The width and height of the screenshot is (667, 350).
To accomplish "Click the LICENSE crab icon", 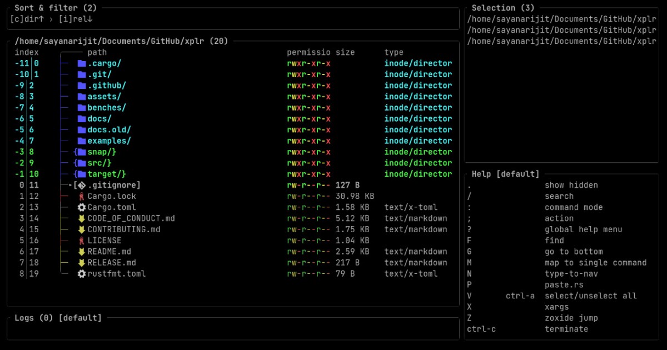I will coord(81,241).
